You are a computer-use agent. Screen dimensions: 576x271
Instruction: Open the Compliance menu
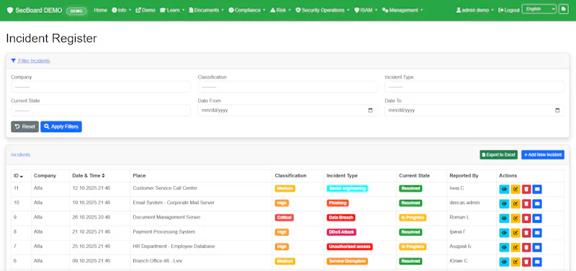pyautogui.click(x=247, y=10)
